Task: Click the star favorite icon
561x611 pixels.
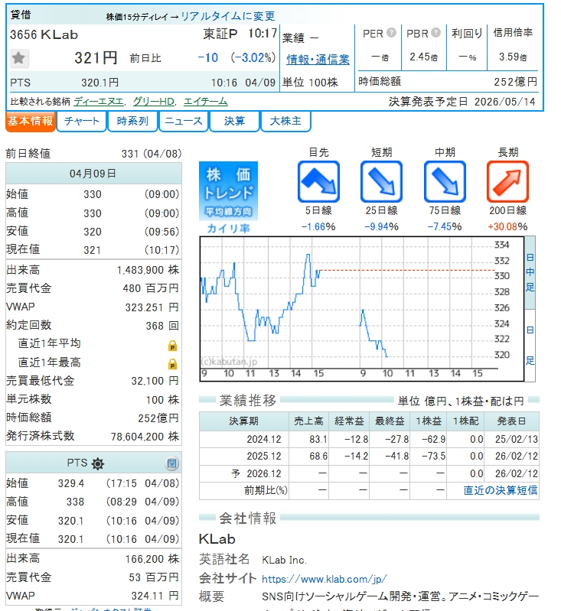Action: pyautogui.click(x=18, y=58)
